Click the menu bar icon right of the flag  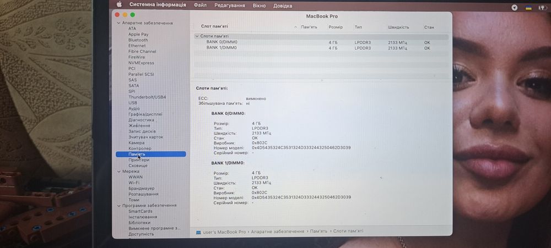click(543, 8)
